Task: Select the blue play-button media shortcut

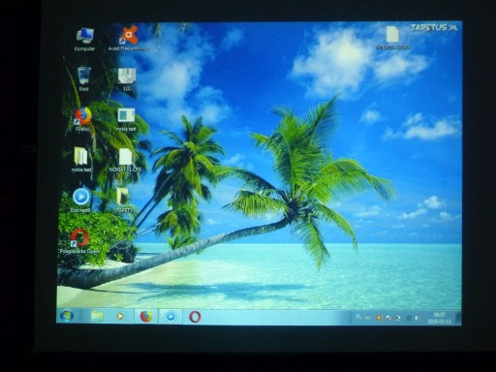Action: tap(80, 201)
